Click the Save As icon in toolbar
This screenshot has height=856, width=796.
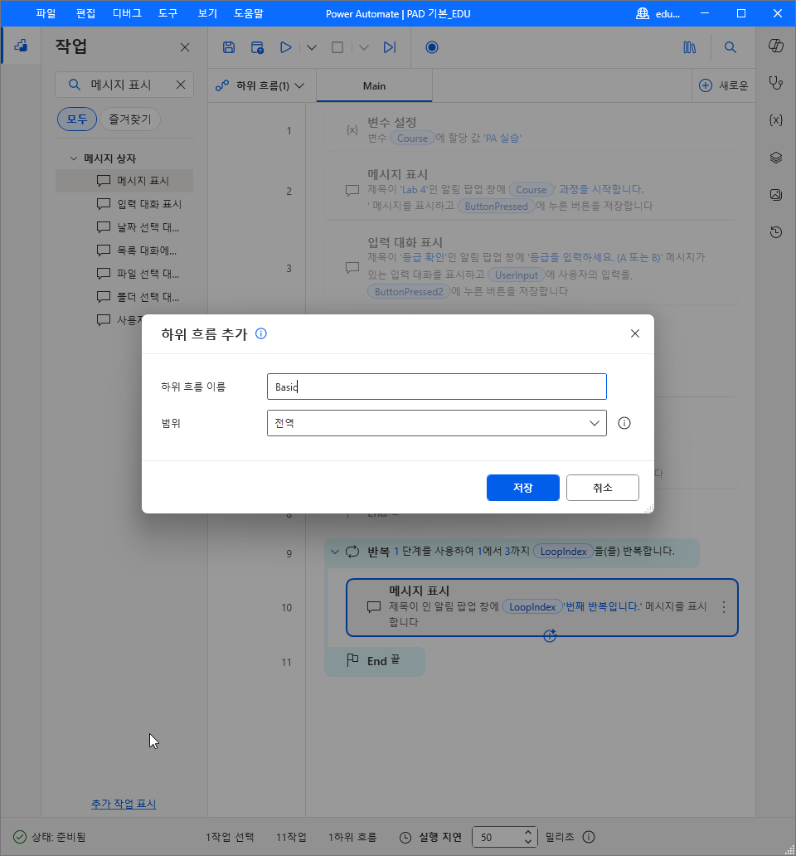(258, 47)
